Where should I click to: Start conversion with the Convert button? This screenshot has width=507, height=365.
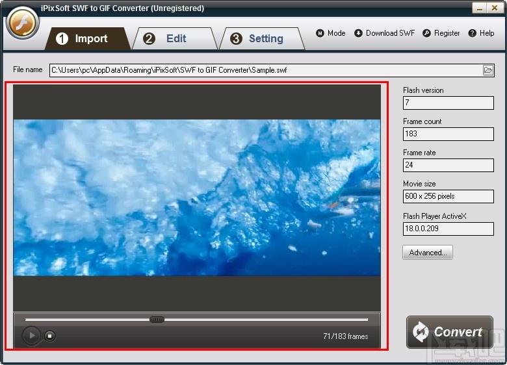449,332
